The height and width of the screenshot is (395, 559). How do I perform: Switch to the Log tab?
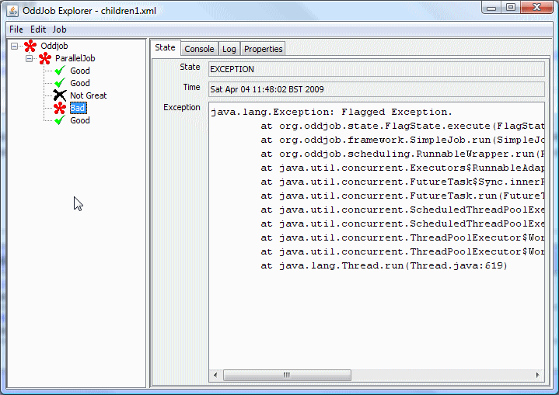point(229,49)
